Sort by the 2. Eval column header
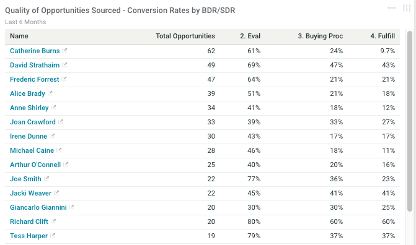This screenshot has height=245, width=416. (x=250, y=36)
